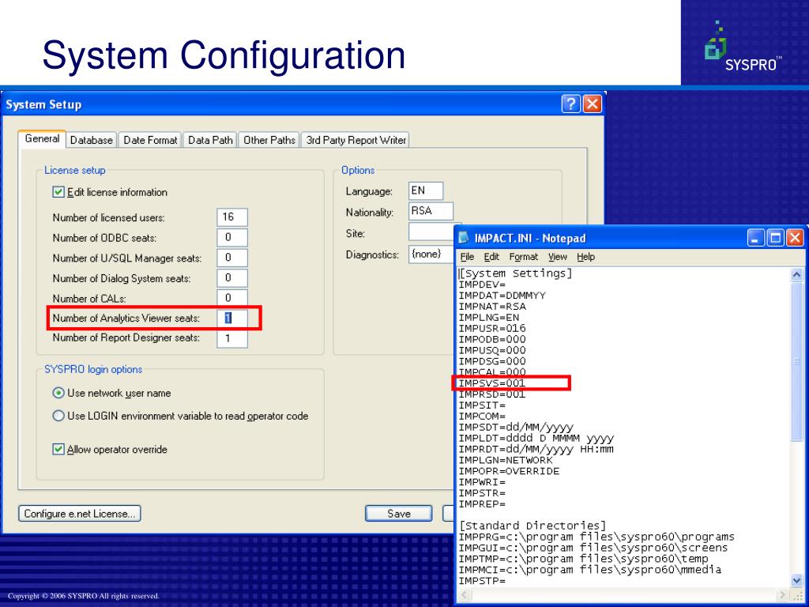Click the IMPNAT=RSA line in Notepad
The width and height of the screenshot is (809, 607).
(x=492, y=307)
